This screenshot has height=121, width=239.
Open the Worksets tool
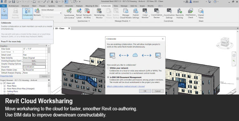click(x=37, y=13)
